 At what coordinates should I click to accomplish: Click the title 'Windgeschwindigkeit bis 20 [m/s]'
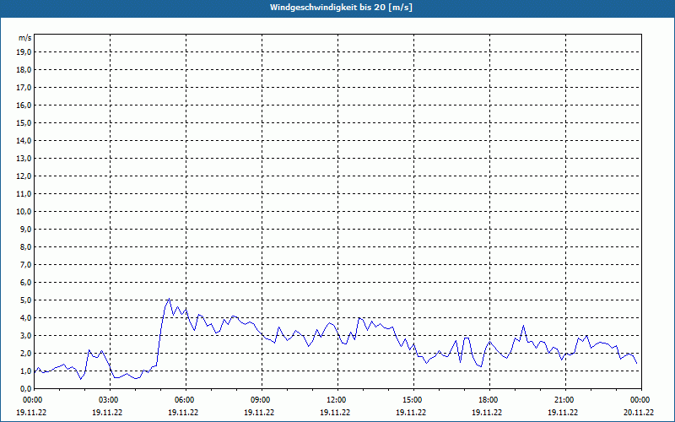coord(341,8)
